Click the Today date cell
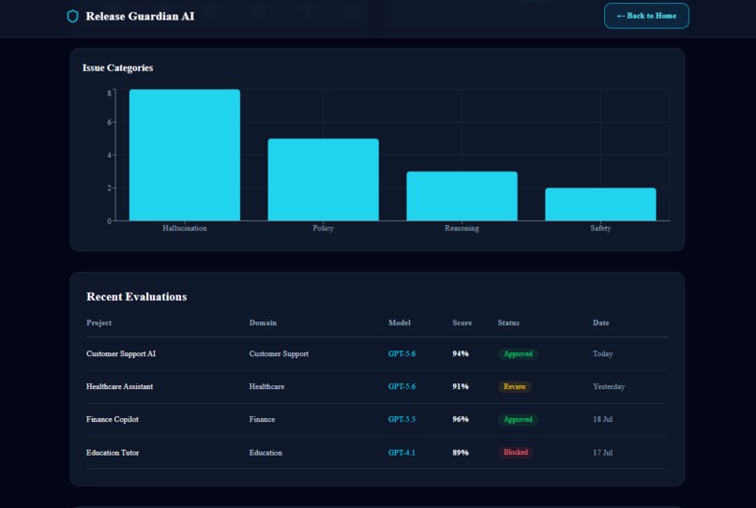The width and height of the screenshot is (756, 508). (603, 353)
